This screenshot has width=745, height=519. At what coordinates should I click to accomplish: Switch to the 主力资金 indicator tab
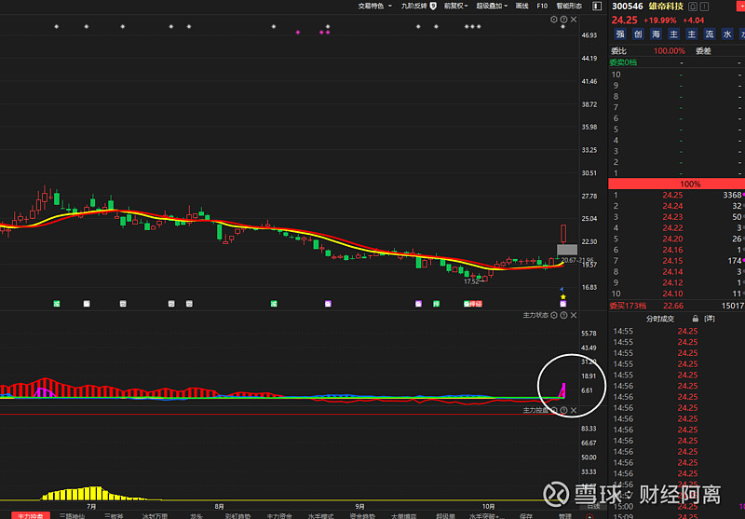279,515
